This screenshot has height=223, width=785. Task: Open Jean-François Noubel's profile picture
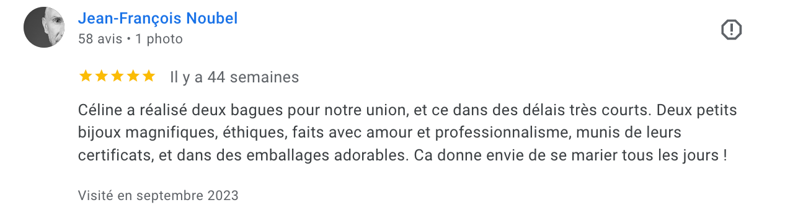[x=44, y=27]
